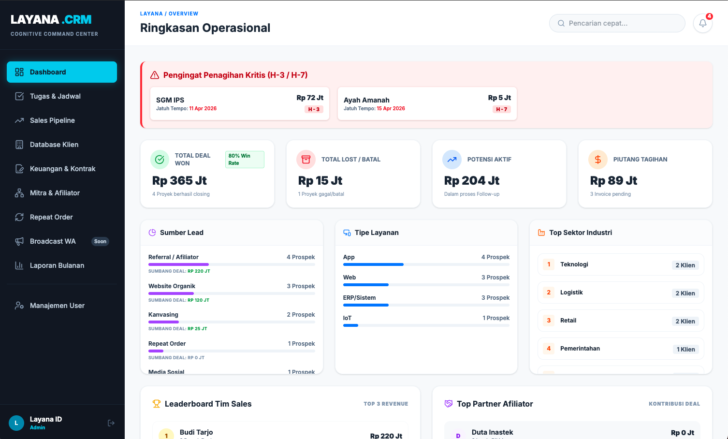Click the Layana ID profile avatar
Image resolution: width=728 pixels, height=439 pixels.
(x=16, y=423)
